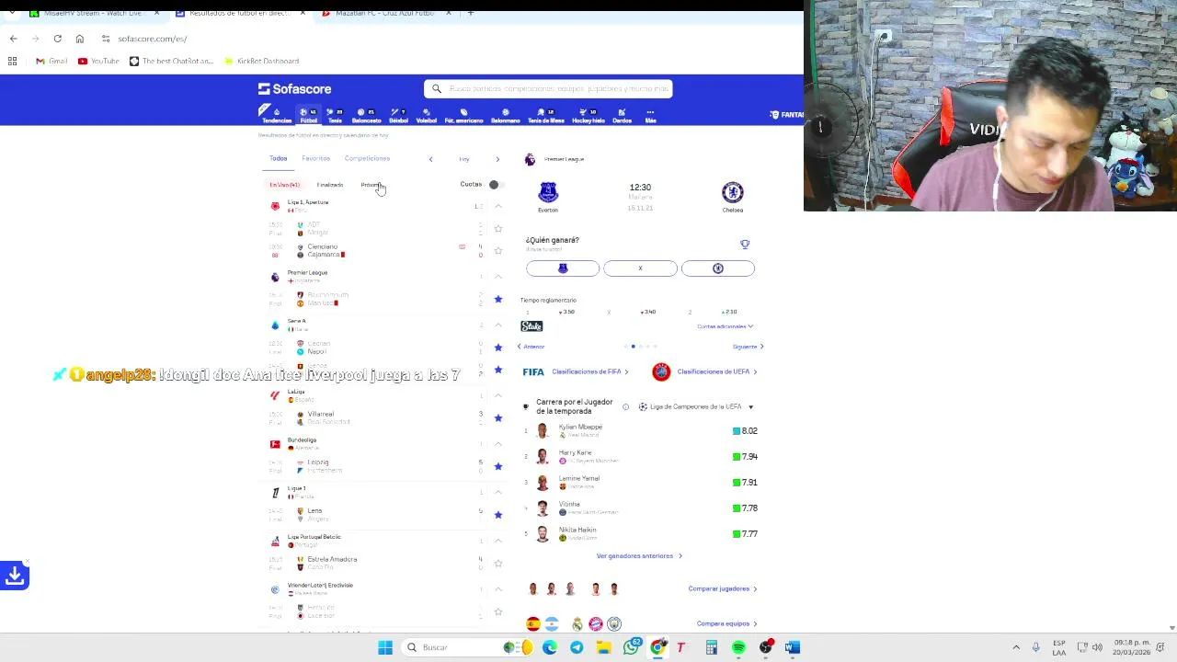Select the Balonmano sport icon
Viewport: 1177px width, 662px height.
click(505, 116)
